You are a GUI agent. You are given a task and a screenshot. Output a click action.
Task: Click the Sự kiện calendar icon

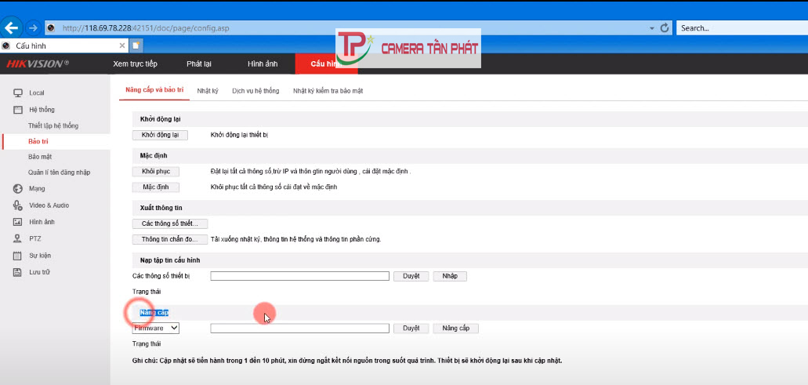pyautogui.click(x=17, y=256)
